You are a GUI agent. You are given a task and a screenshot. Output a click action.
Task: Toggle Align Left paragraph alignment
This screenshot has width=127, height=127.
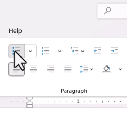point(17,69)
